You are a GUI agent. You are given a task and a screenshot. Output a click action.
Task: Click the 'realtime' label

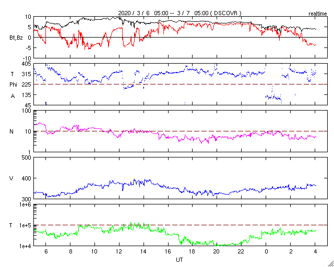pyautogui.click(x=318, y=14)
